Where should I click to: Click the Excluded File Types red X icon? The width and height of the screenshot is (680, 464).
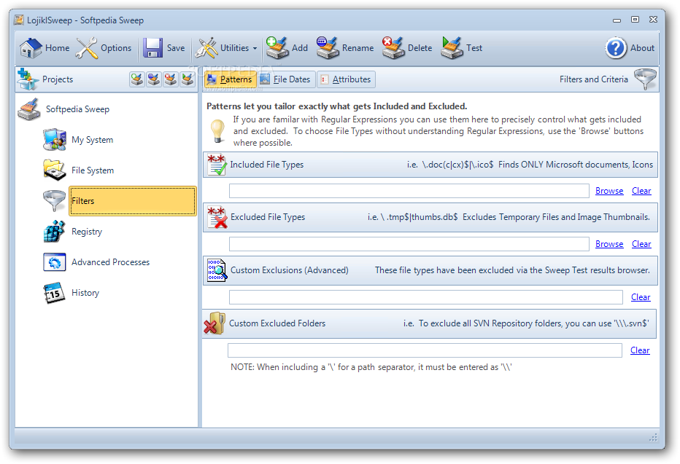click(x=217, y=217)
